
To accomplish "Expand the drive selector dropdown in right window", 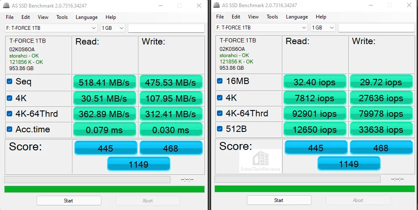I will coord(261,27).
